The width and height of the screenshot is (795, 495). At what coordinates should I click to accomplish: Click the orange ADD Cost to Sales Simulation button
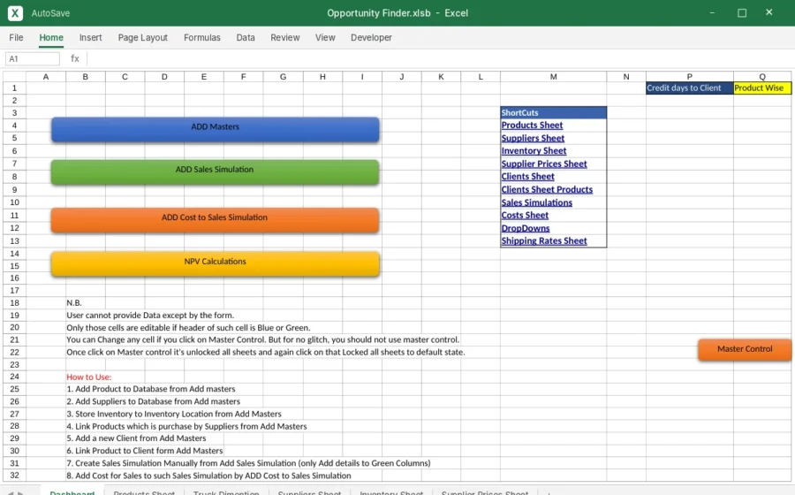pyautogui.click(x=215, y=219)
